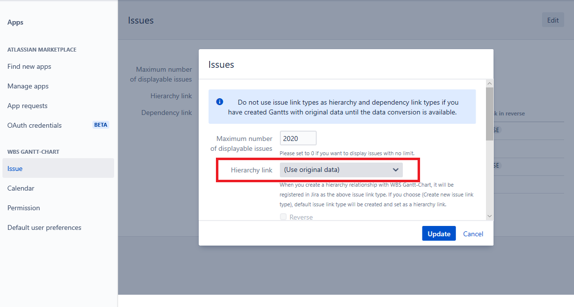The image size is (574, 307).
Task: Click the dialog scrollbar up arrow
Action: 489,84
